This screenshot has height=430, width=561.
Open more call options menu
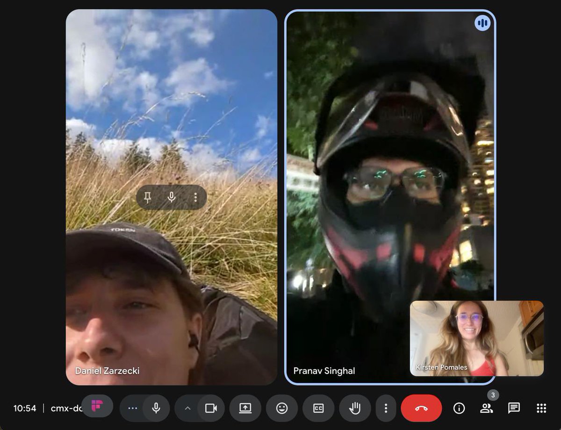pos(386,408)
